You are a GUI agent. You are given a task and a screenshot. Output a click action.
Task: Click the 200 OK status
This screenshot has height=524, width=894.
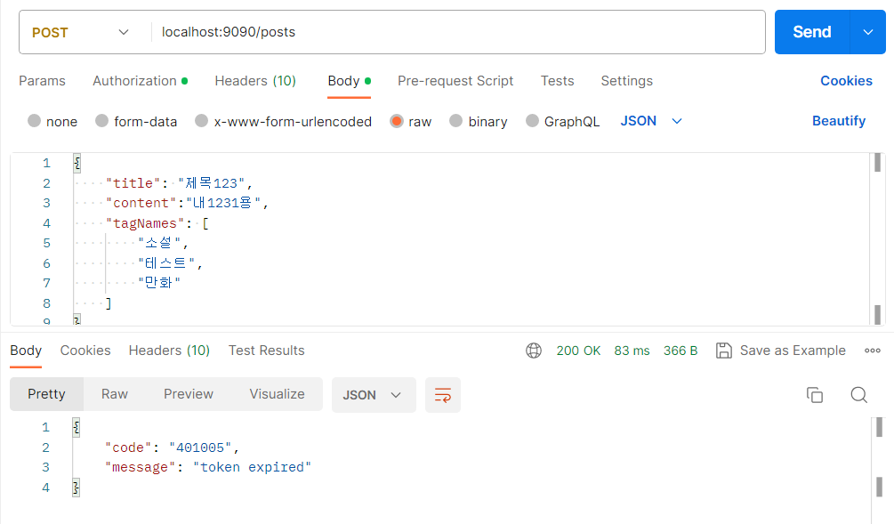578,351
